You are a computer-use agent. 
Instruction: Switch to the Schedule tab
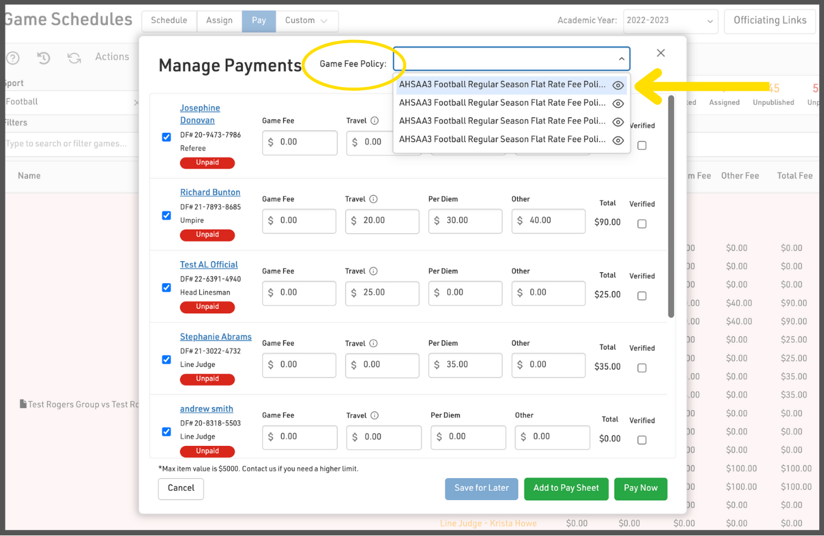[169, 21]
